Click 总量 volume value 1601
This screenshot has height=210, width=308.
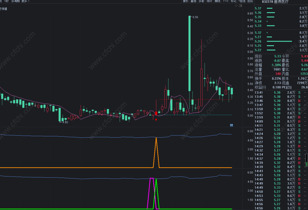tap(277, 69)
